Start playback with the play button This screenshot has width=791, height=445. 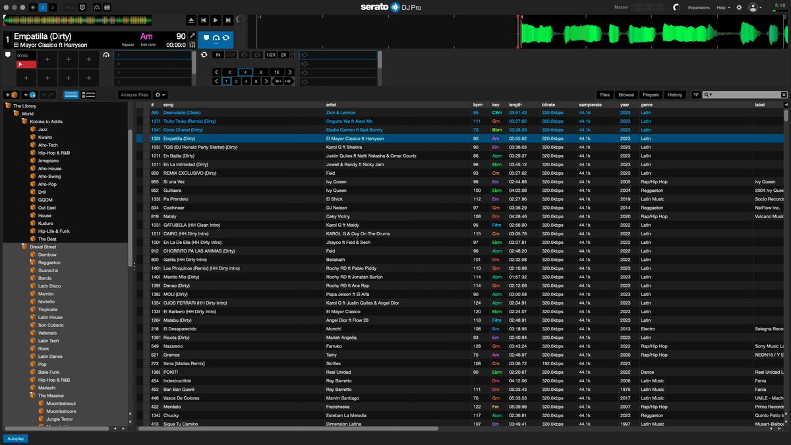click(216, 21)
